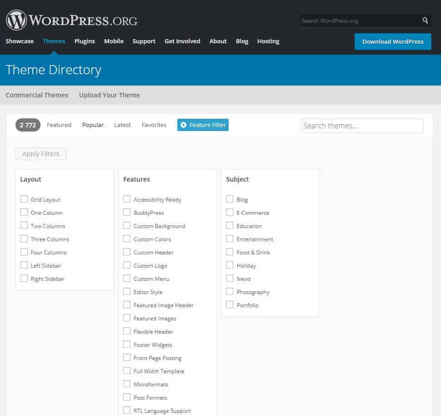Check the E-Commerce subject checkbox
Image resolution: width=441 pixels, height=416 pixels.
coord(230,213)
